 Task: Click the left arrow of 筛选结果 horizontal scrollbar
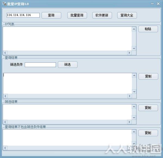tap(5, 122)
